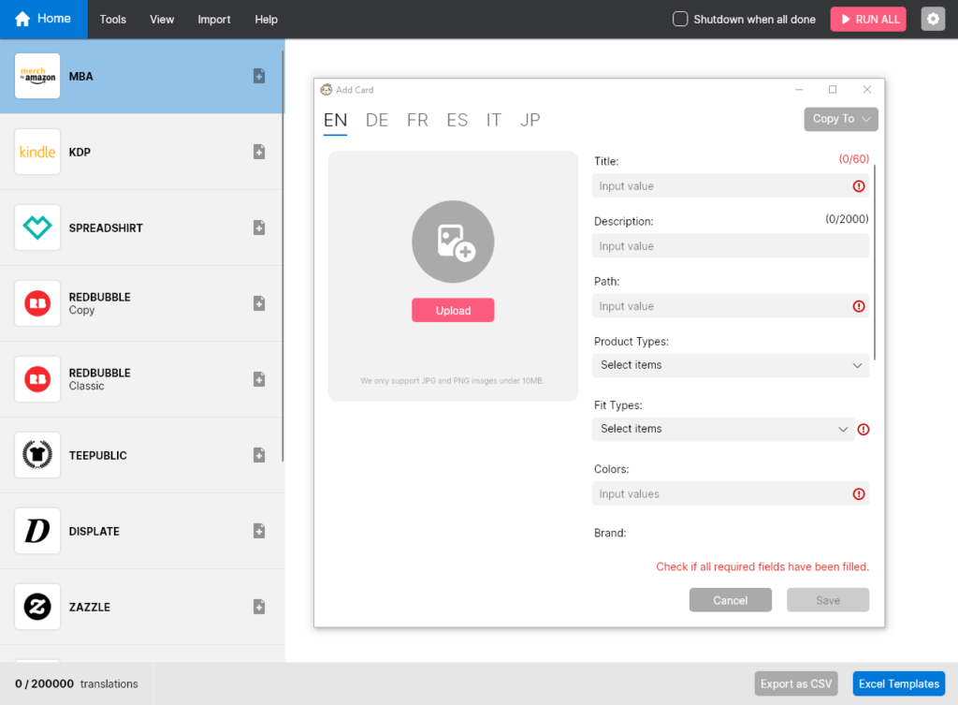
Task: Switch to the ES language tab
Action: 457,120
